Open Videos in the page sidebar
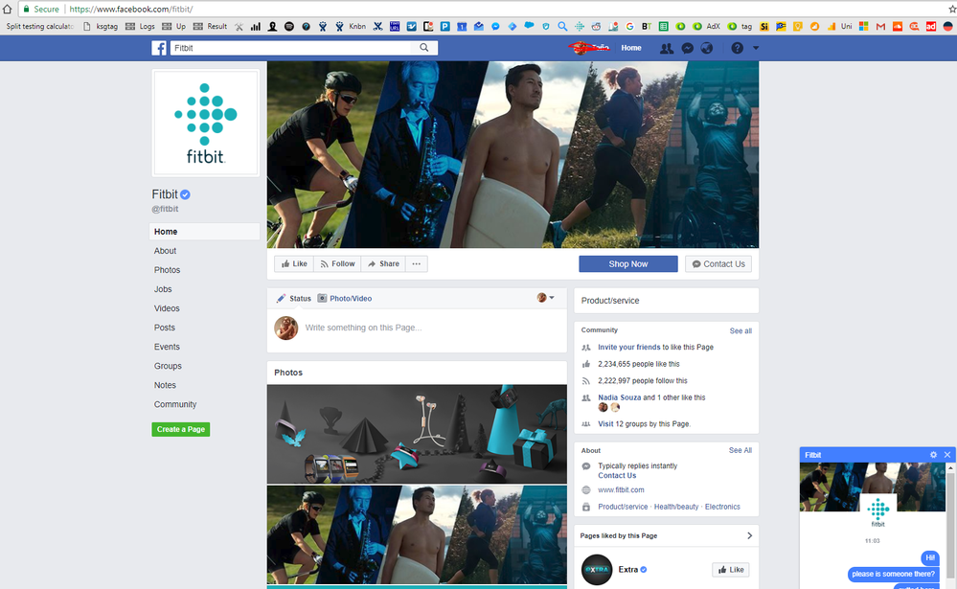Image resolution: width=957 pixels, height=589 pixels. coord(167,308)
